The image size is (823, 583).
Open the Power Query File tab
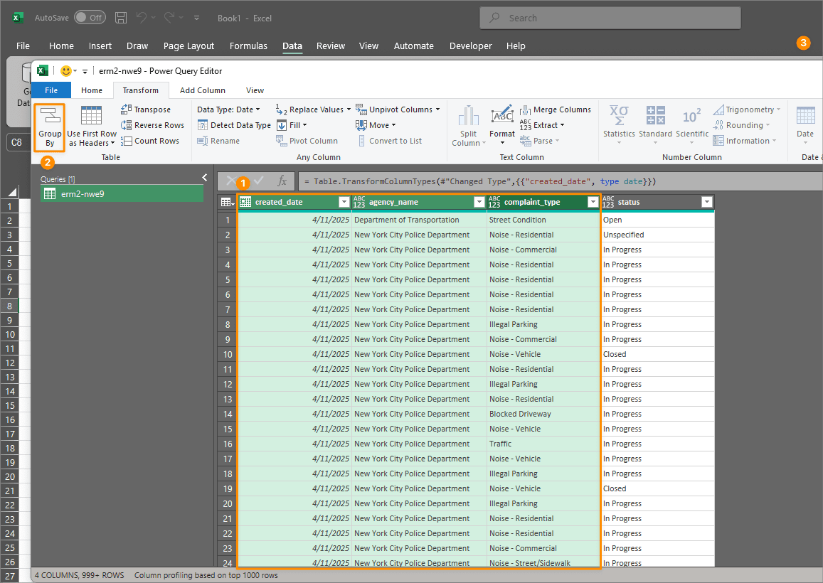(x=51, y=90)
